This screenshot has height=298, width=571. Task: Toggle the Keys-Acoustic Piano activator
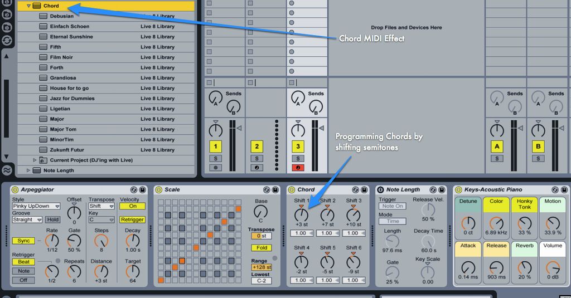point(458,189)
